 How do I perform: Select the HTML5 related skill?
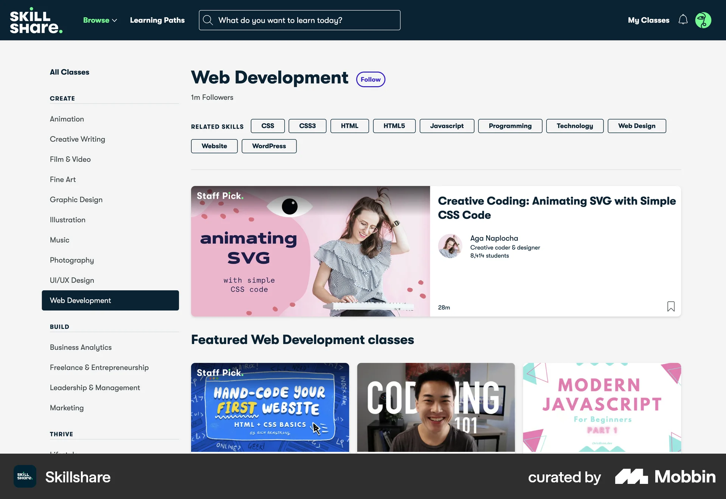(x=394, y=126)
